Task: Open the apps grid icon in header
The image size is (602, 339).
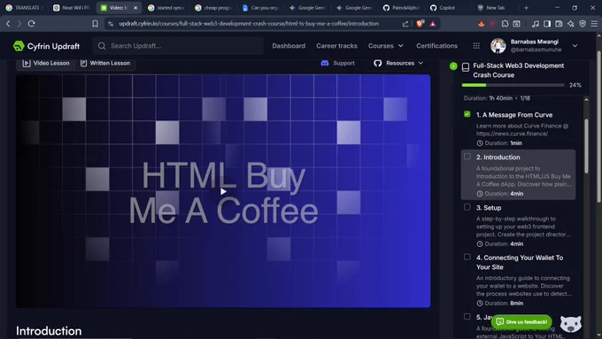Action: point(476,46)
